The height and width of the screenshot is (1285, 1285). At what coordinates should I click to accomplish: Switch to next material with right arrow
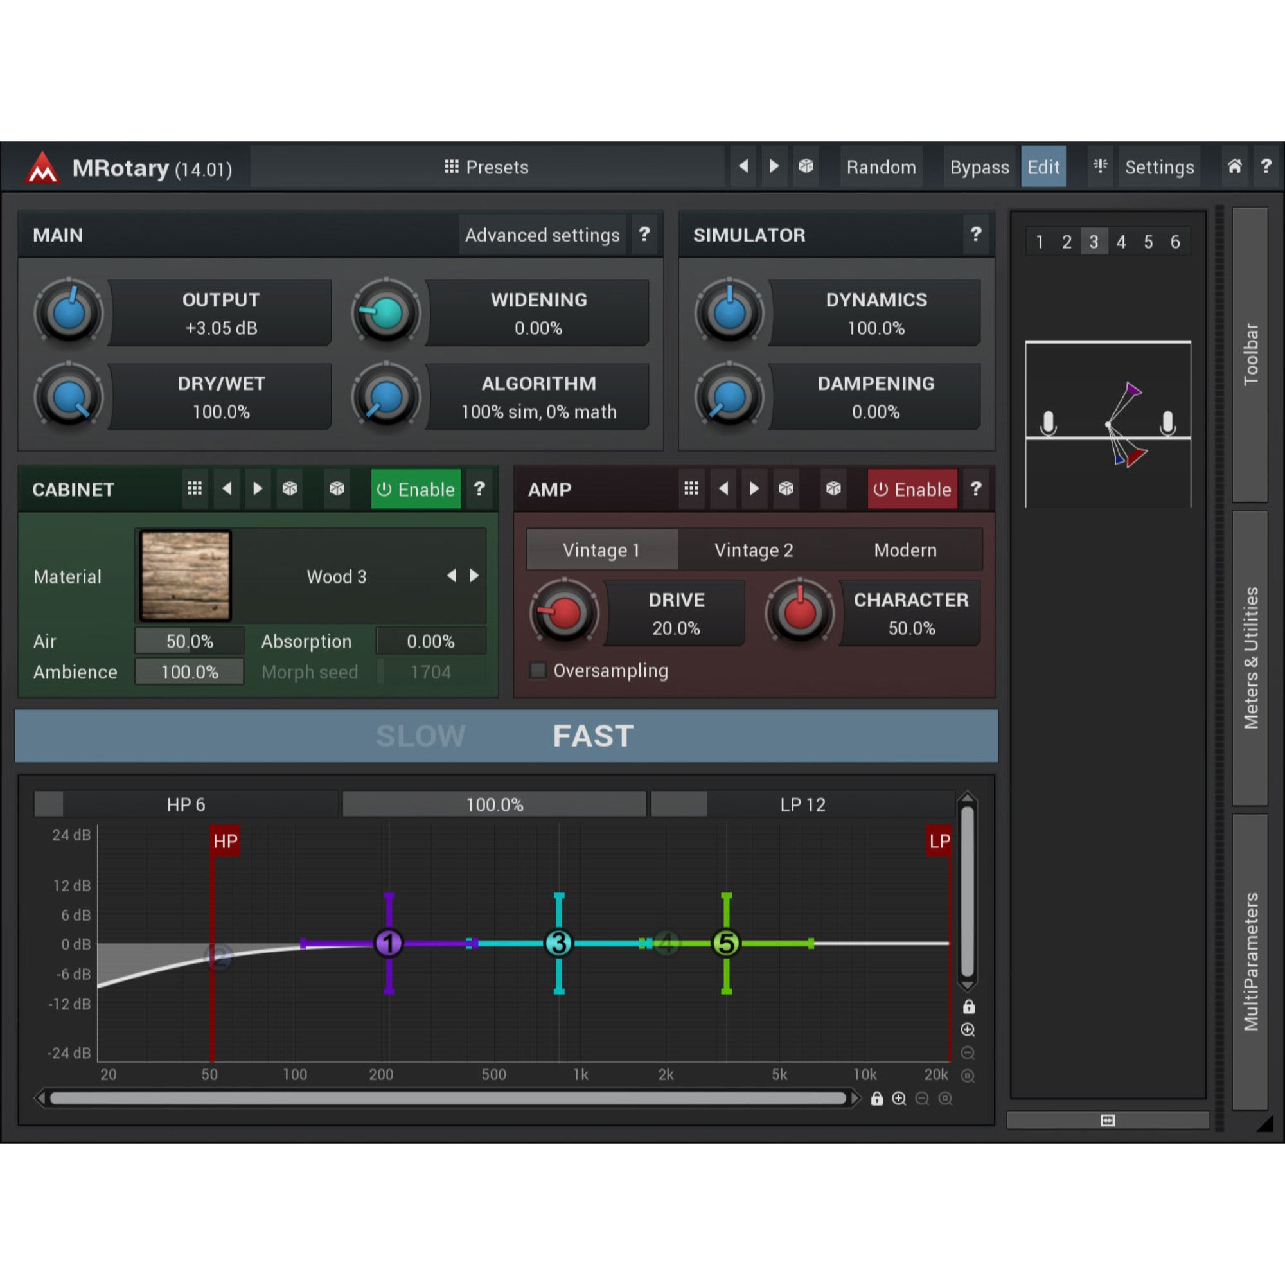(x=474, y=575)
